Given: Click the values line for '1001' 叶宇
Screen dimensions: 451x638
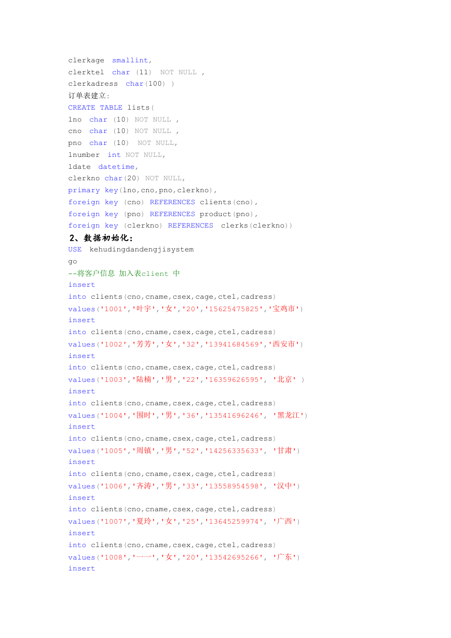Looking at the screenshot, I should coord(186,309).
